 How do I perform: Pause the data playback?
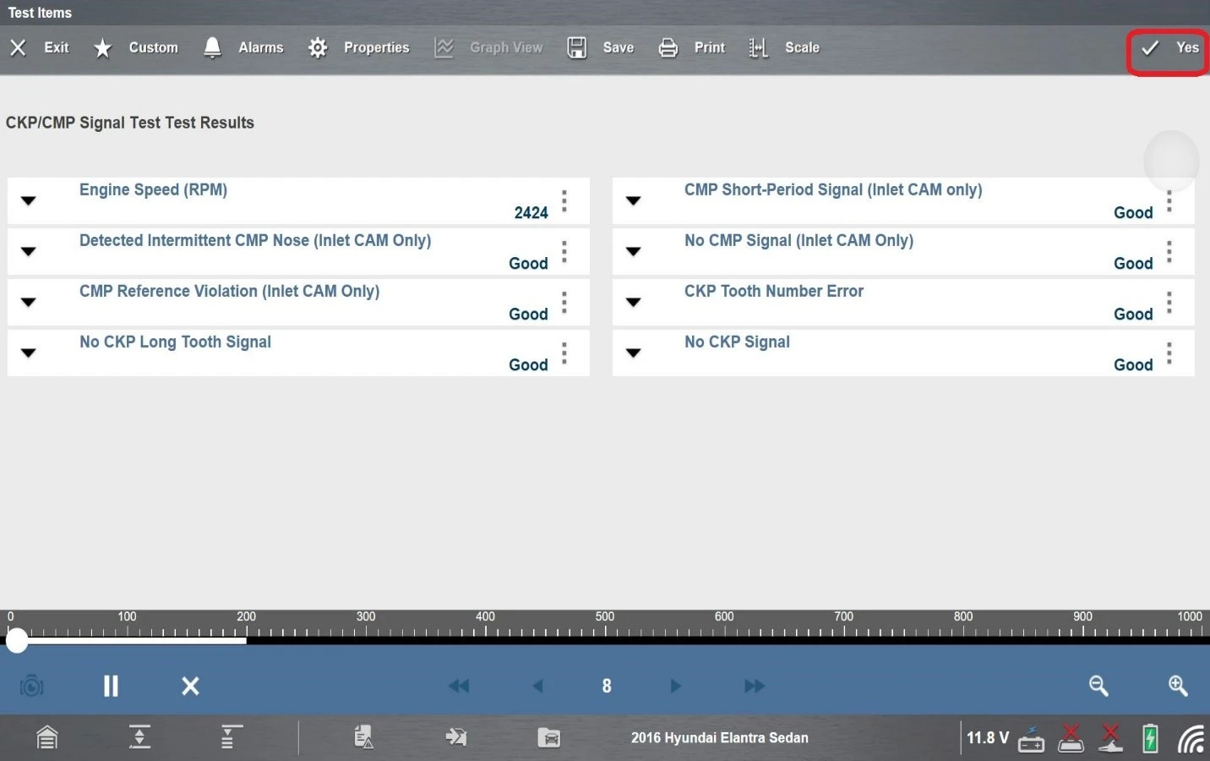pyautogui.click(x=111, y=686)
